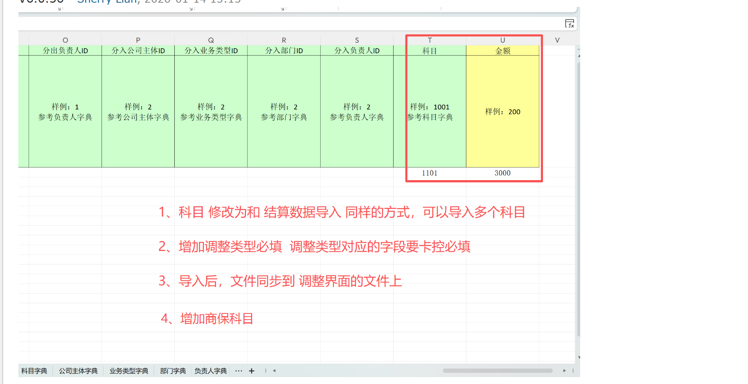Open first ribbon group dialog launcher
The width and height of the screenshot is (748, 384).
(59, 9)
